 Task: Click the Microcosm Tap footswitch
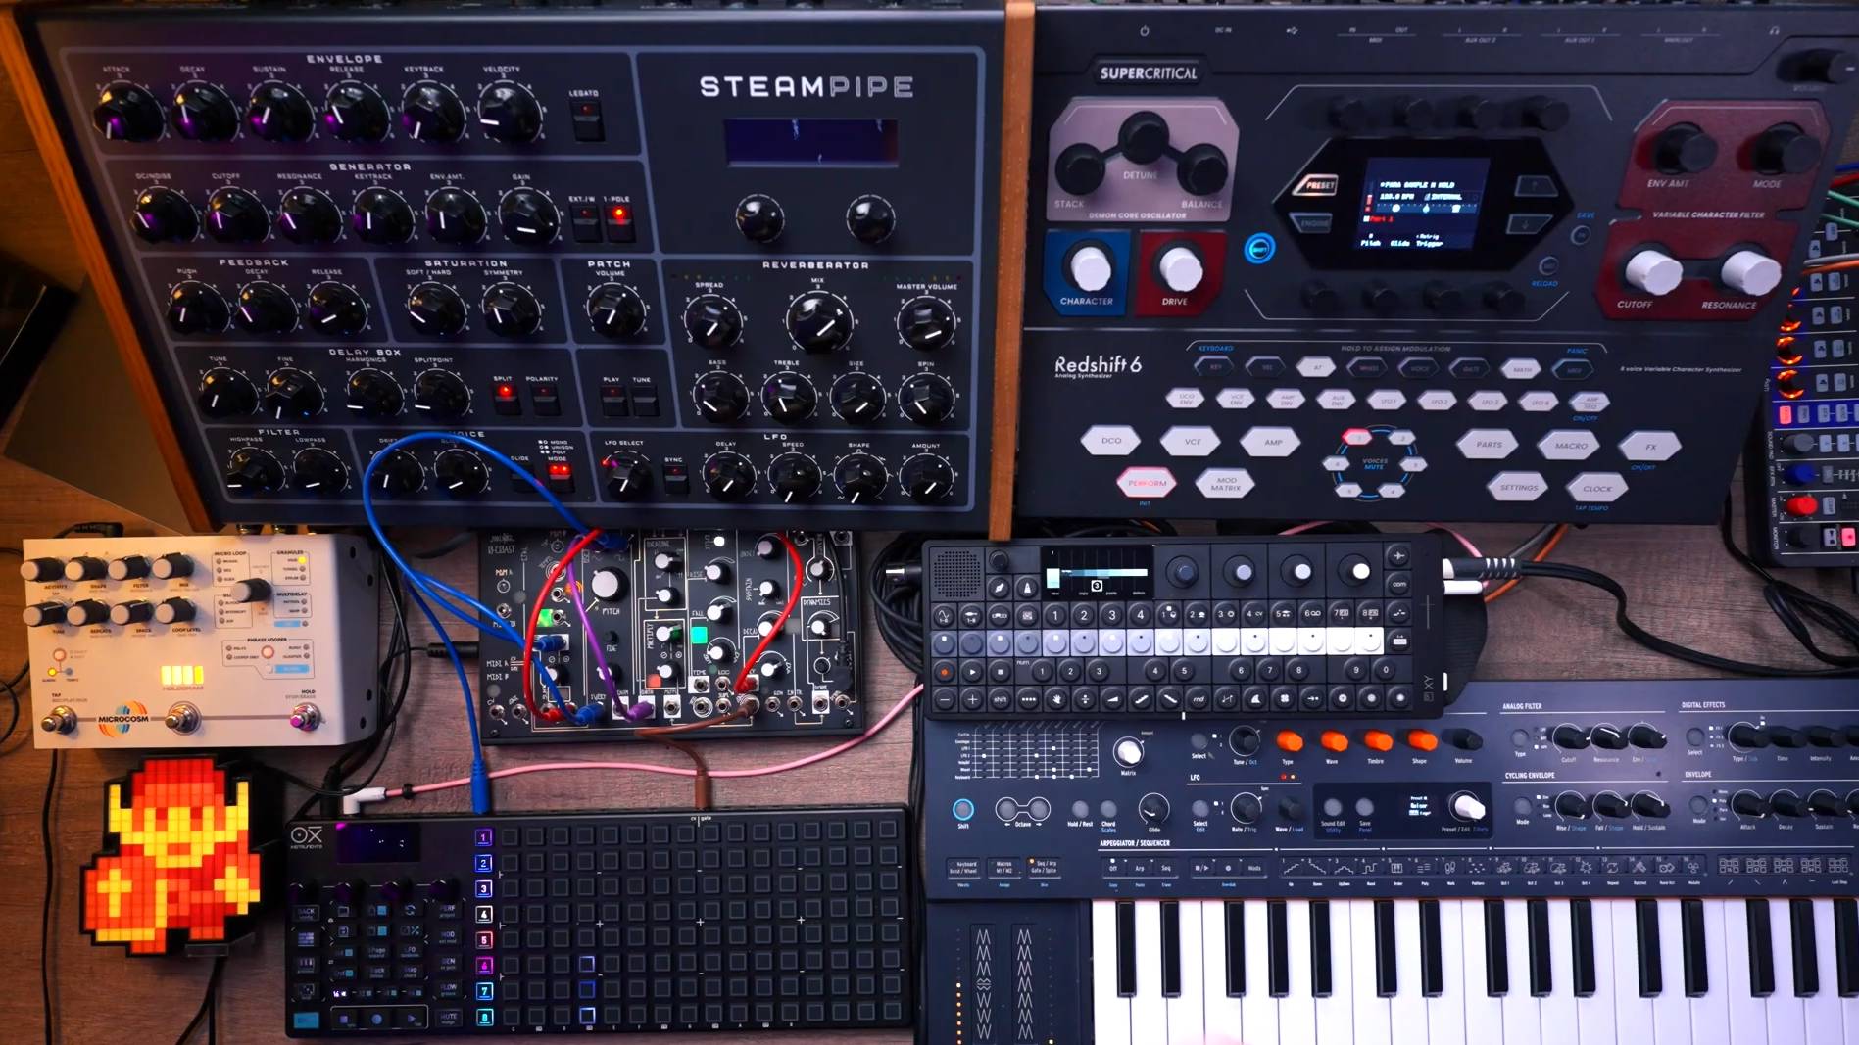[61, 723]
